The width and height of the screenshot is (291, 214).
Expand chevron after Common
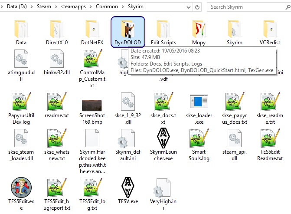coord(123,7)
